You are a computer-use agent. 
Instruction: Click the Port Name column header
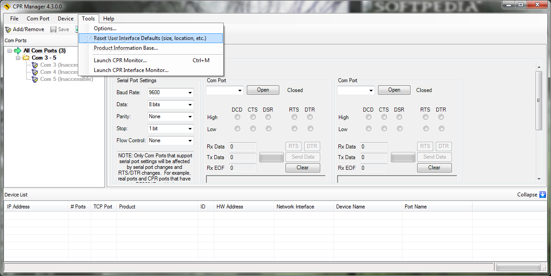tap(437, 207)
